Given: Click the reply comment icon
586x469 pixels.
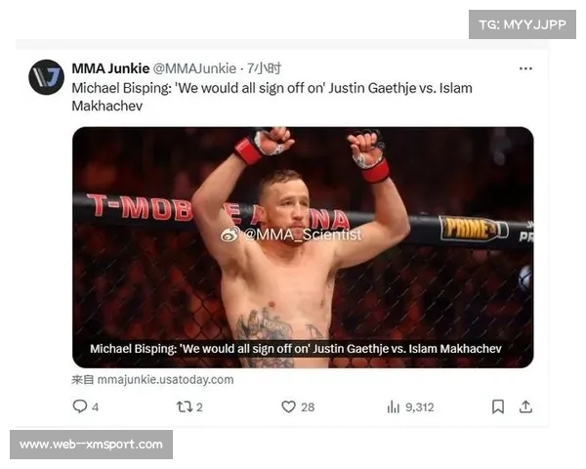Looking at the screenshot, I should pyautogui.click(x=80, y=406).
